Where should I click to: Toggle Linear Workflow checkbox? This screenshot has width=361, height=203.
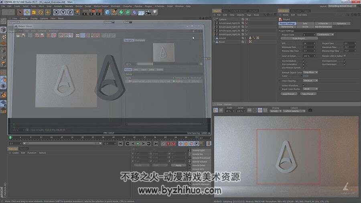click(x=304, y=85)
